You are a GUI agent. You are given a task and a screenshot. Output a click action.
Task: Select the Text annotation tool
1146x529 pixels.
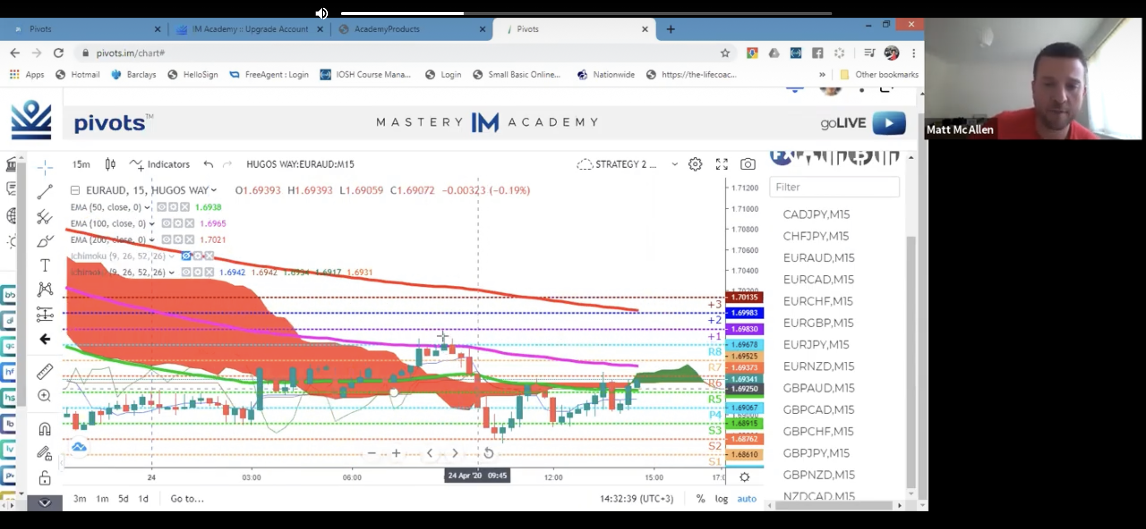[x=45, y=265]
